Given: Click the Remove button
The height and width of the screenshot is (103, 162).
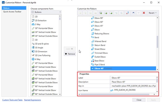Looking at the screenshot, I should 70,54.
